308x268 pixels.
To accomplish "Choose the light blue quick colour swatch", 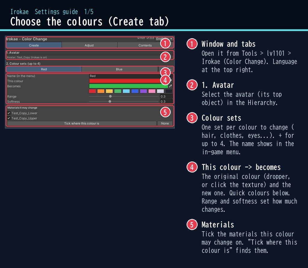I will tap(126, 91).
